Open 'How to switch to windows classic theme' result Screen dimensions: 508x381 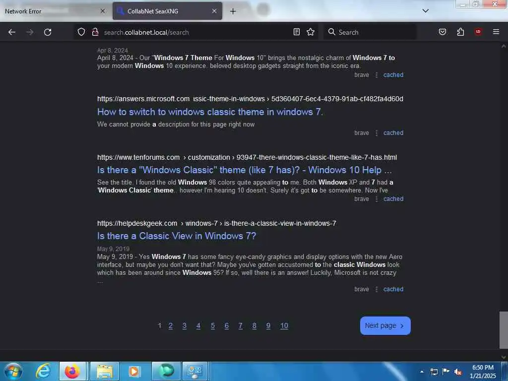pyautogui.click(x=210, y=112)
